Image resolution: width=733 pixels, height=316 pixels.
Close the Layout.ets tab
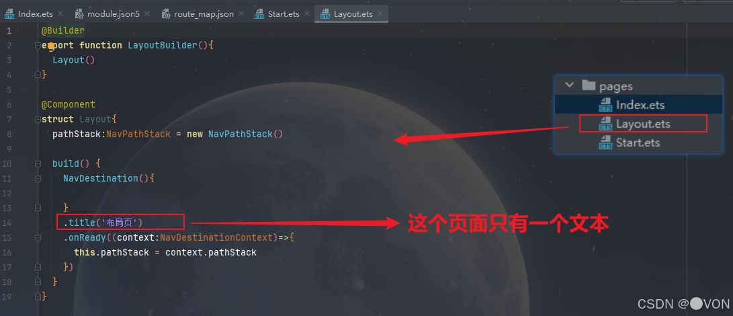click(382, 14)
